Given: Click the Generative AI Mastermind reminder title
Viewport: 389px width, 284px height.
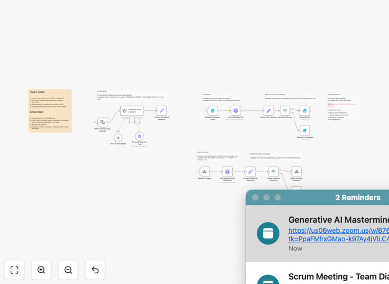Looking at the screenshot, I should (338, 220).
